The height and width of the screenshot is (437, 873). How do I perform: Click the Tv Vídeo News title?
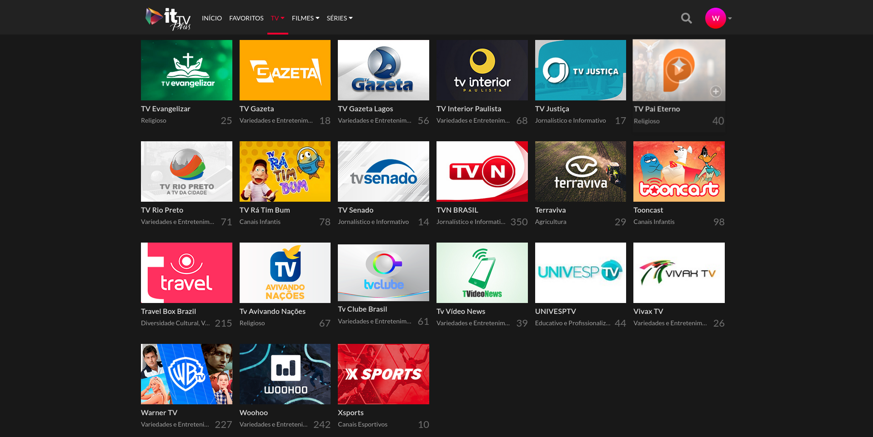pos(461,312)
